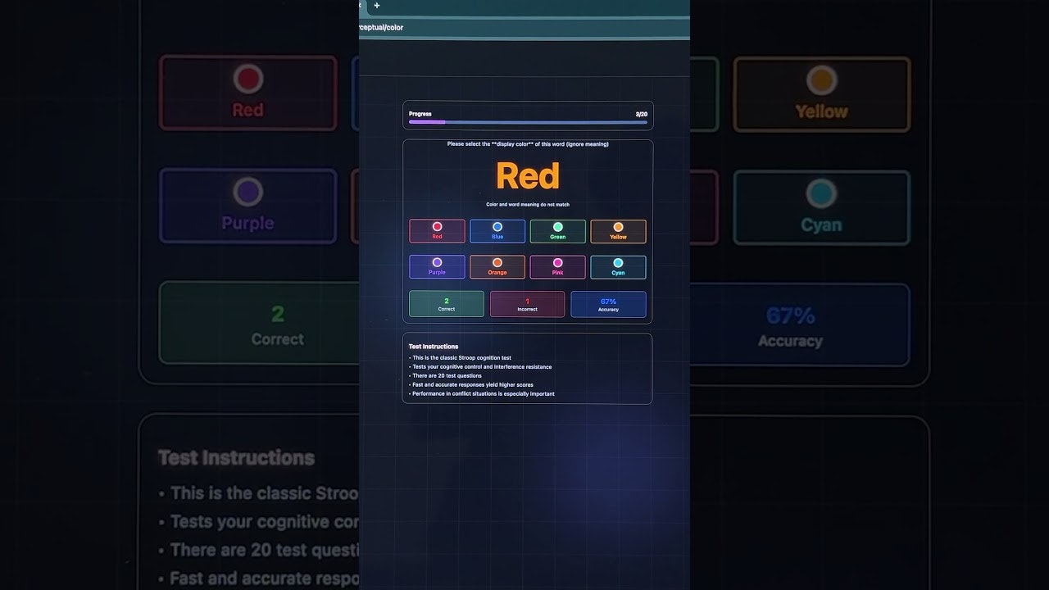Pick the Orange color option button
Screen dimensions: 1049x590
(x=497, y=267)
